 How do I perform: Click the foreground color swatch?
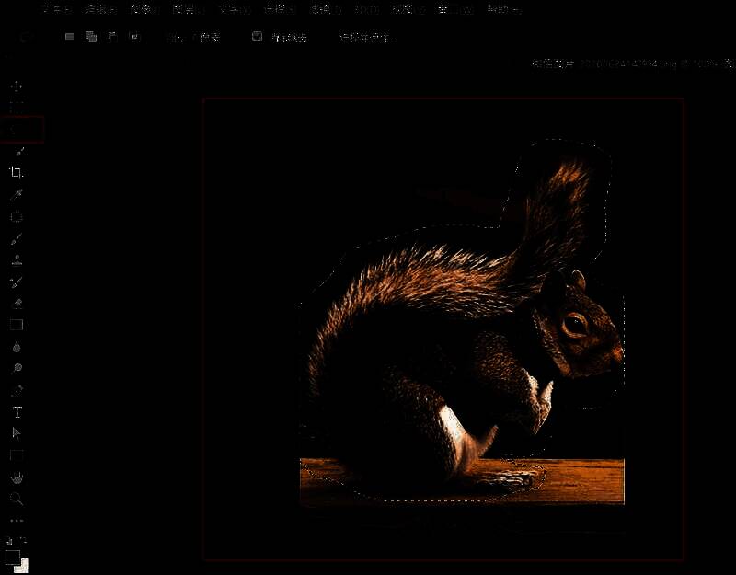coord(12,557)
